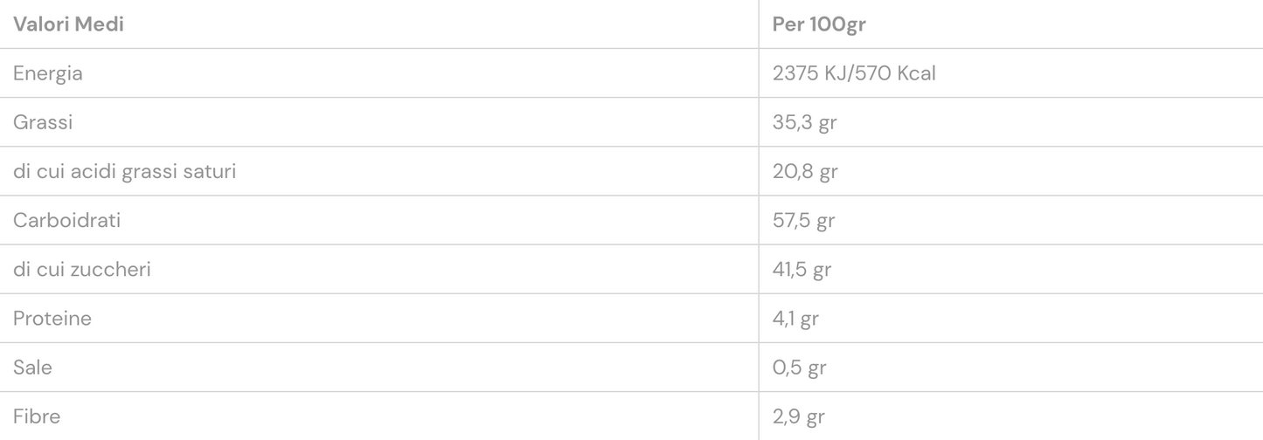
Task: Click the 2375 KJ/570 Kcal value
Action: 854,73
